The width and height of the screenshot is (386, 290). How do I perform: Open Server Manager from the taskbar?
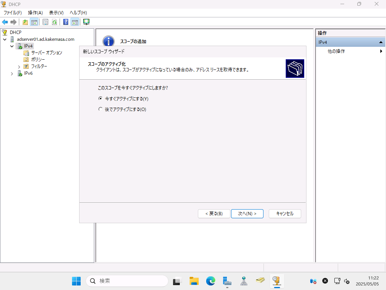click(227, 281)
